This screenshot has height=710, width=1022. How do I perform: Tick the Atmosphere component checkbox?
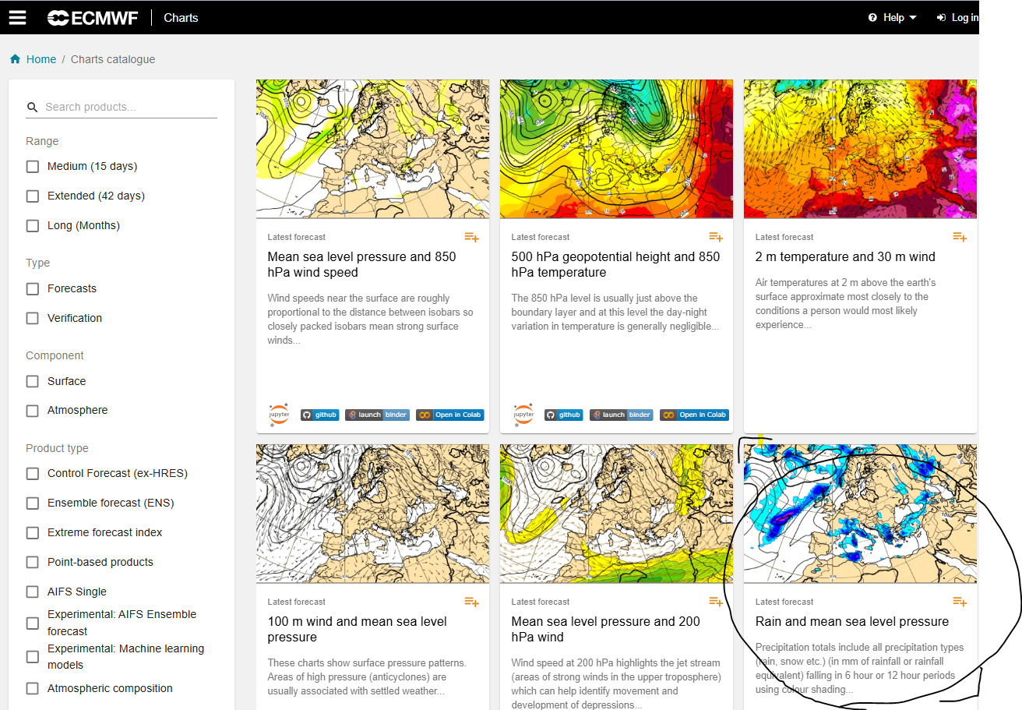[33, 411]
